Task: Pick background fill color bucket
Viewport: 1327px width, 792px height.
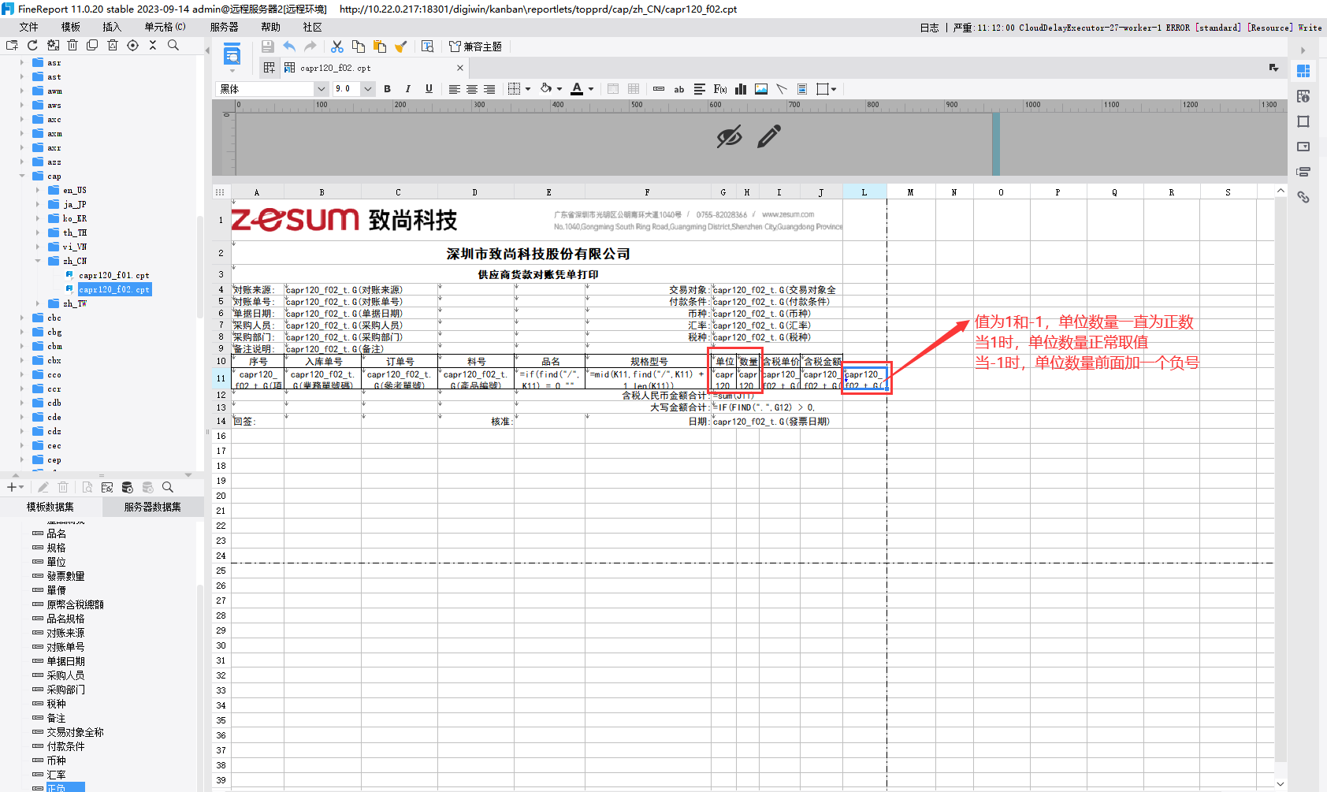Action: [546, 89]
